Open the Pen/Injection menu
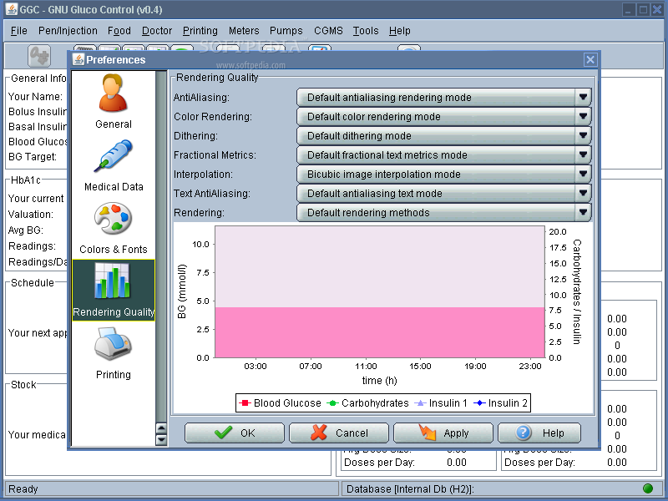Screen dimensions: 668x501 [68, 31]
